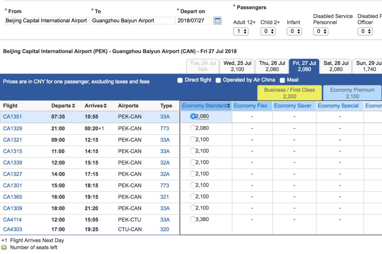Image resolution: width=382 pixels, height=254 pixels.
Task: Switch to Sun, 29 Jul date tab
Action: pyautogui.click(x=367, y=66)
